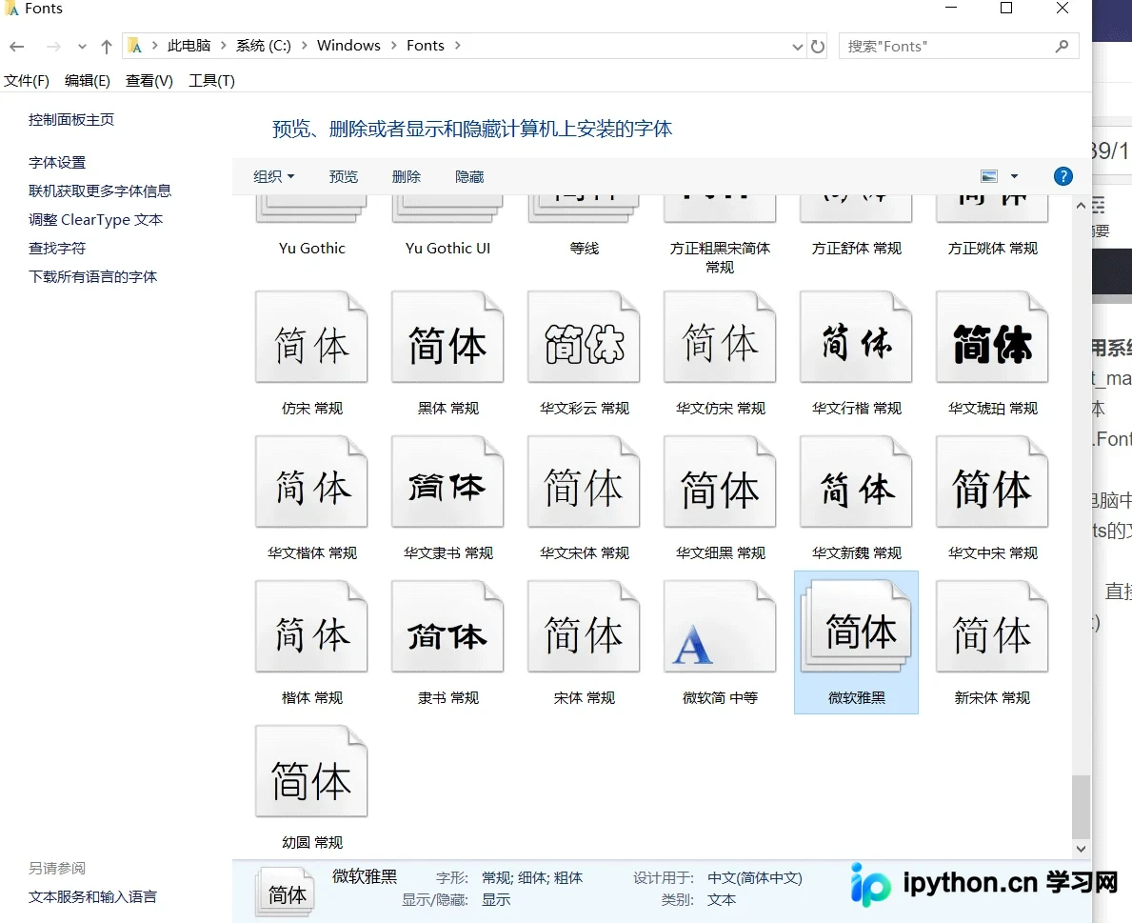Select the 华文彩云 常规 font icon

tap(584, 336)
